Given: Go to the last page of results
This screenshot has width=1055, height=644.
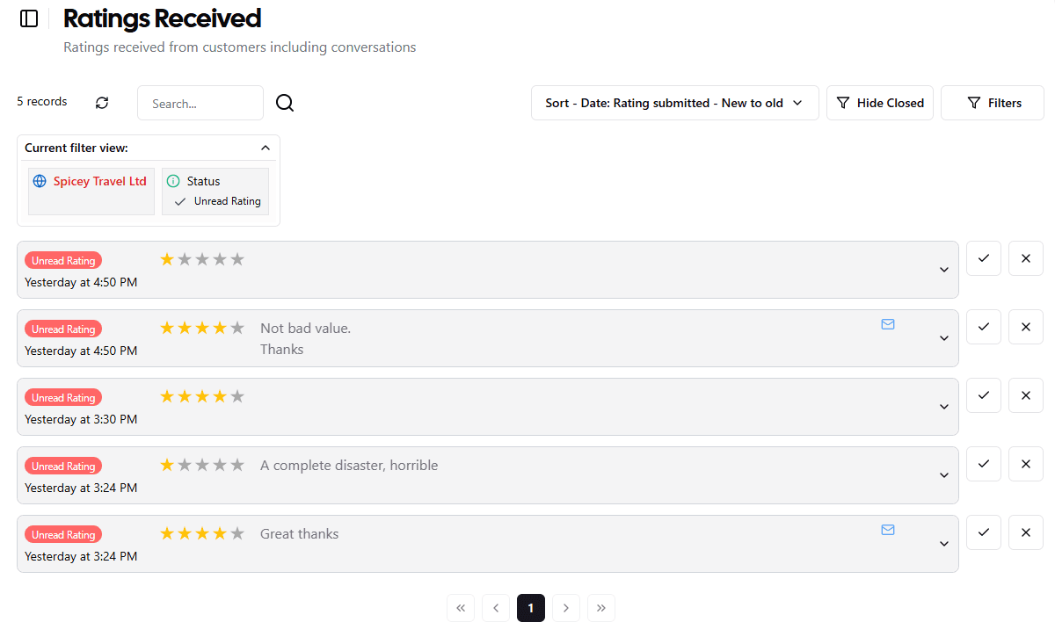Looking at the screenshot, I should point(601,608).
